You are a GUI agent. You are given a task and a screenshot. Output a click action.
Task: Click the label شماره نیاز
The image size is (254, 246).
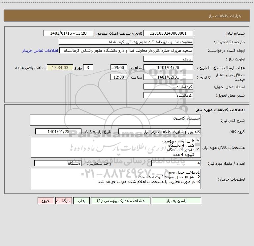tap(236, 34)
